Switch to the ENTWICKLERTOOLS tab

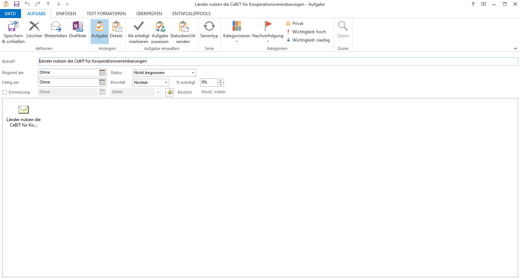coord(191,14)
